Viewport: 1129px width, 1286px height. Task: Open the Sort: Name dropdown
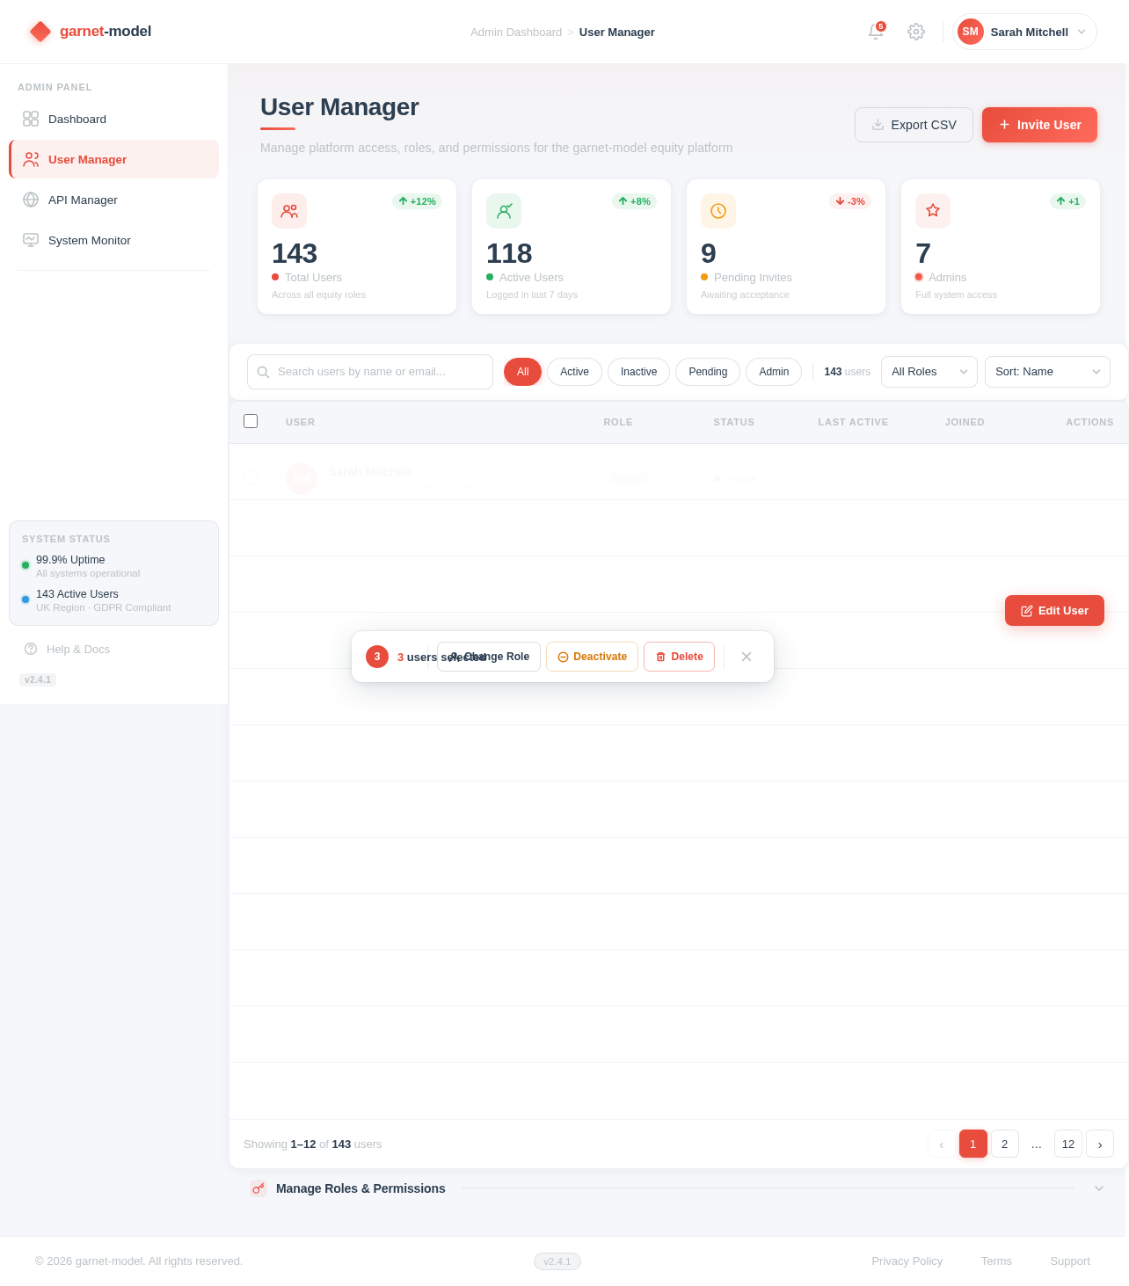(x=1046, y=372)
